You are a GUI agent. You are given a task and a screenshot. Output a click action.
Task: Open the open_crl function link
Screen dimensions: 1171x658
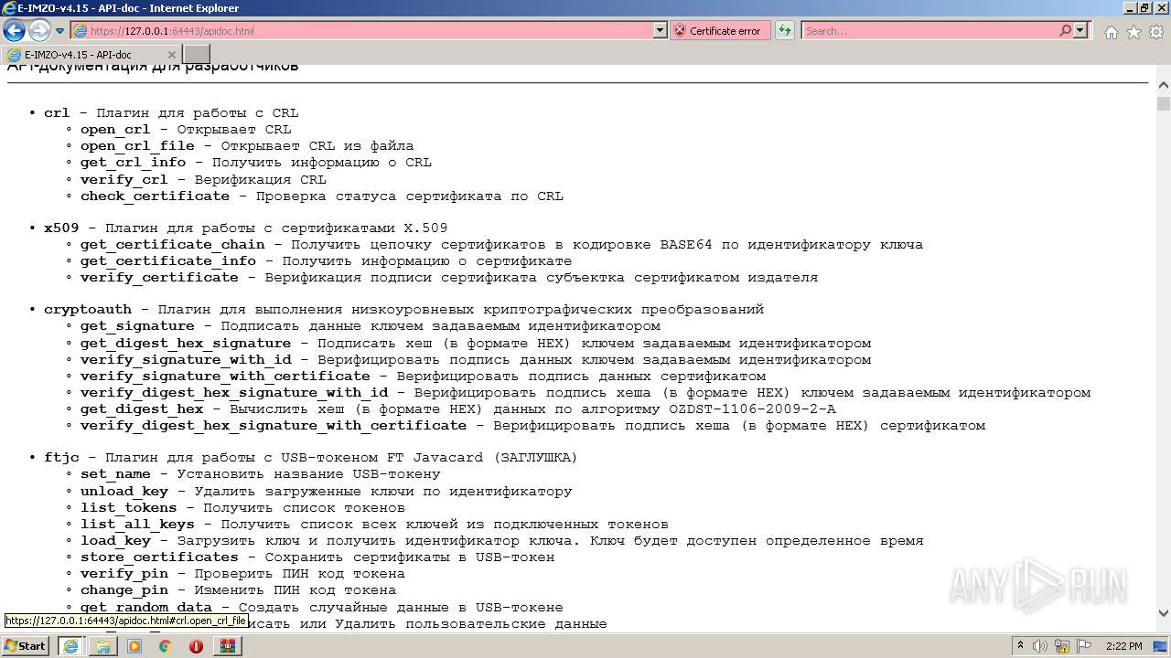tap(115, 130)
